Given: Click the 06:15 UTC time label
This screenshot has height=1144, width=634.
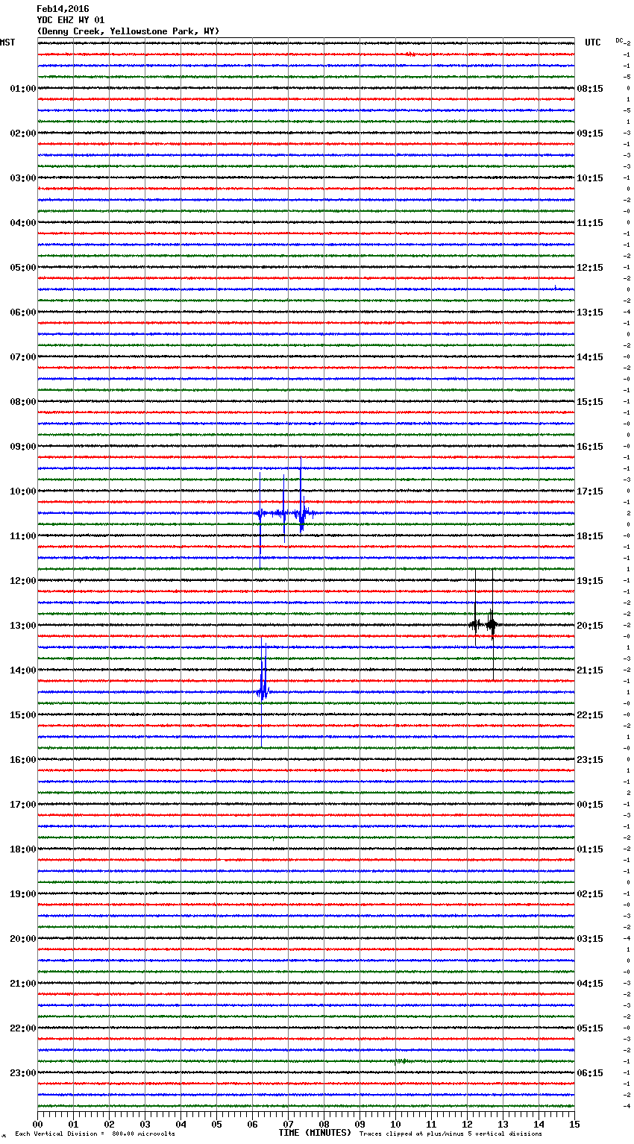Looking at the screenshot, I should point(590,1073).
